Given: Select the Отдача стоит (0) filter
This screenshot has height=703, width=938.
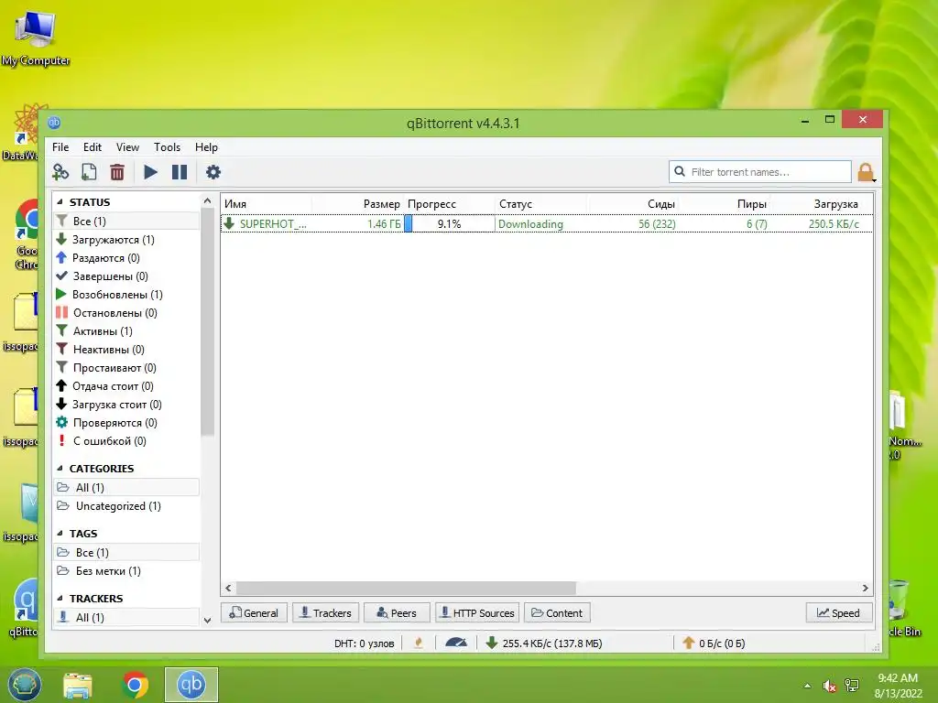Looking at the screenshot, I should pyautogui.click(x=126, y=386).
